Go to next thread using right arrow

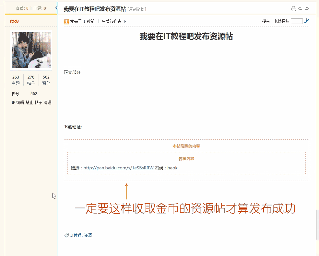(307, 9)
